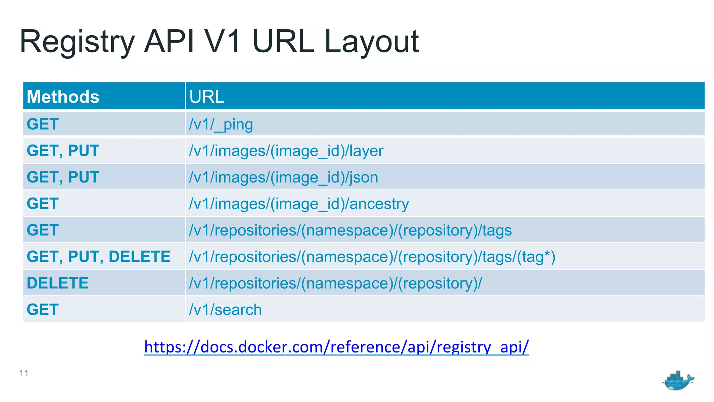Open the docs.docker.com registry API link

pyautogui.click(x=336, y=347)
